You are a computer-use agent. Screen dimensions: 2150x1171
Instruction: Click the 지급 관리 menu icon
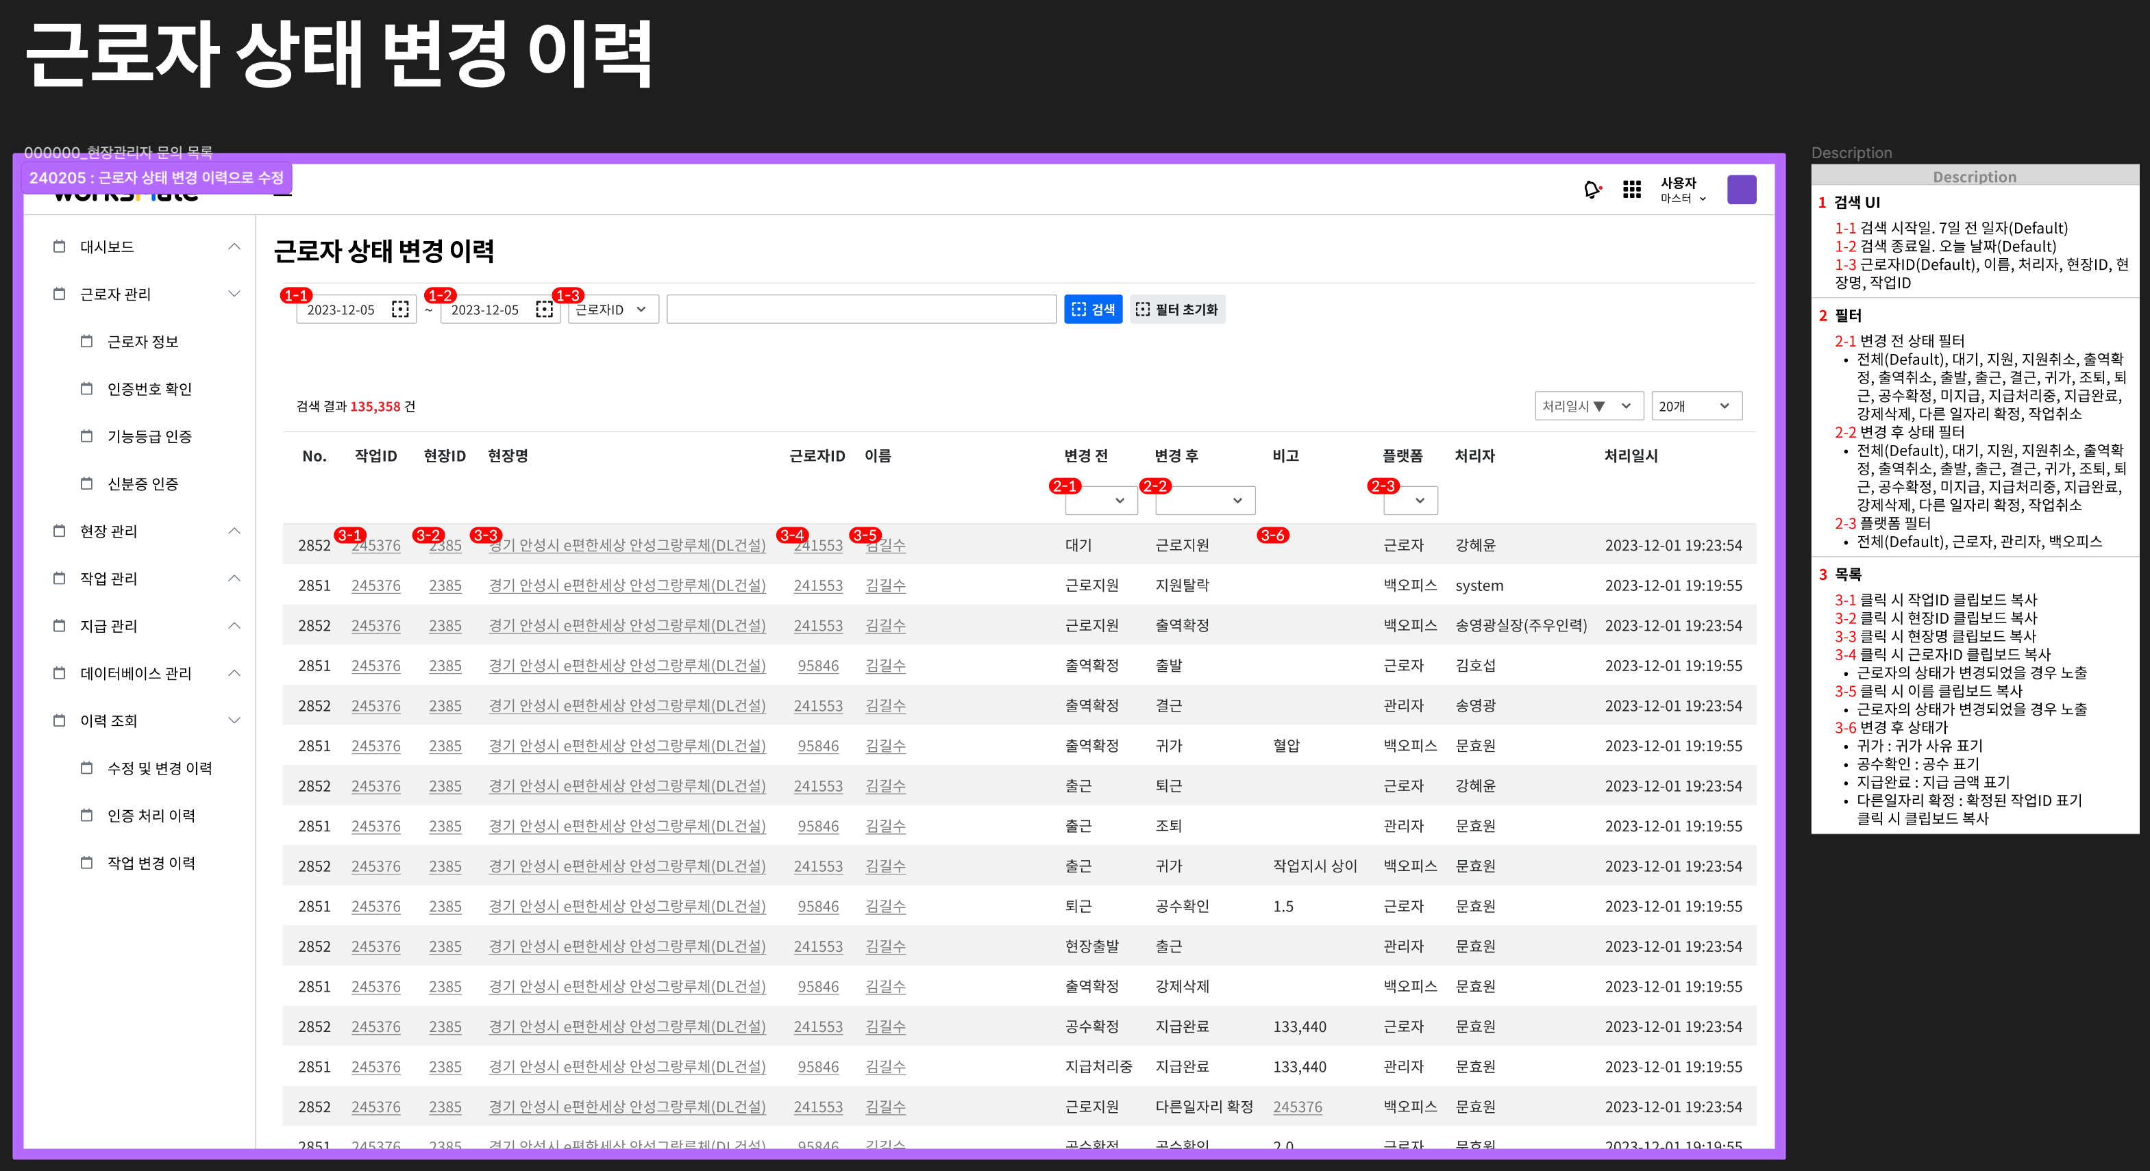coord(59,627)
